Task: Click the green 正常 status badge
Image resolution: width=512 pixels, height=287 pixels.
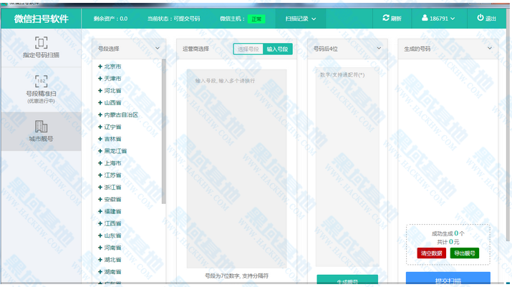Action: point(256,19)
